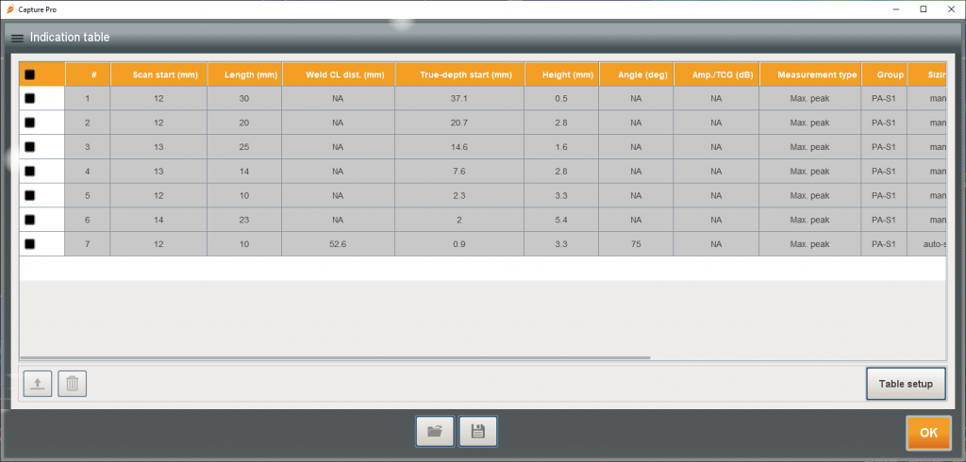
Task: Click the Measurement type column header
Action: click(810, 74)
